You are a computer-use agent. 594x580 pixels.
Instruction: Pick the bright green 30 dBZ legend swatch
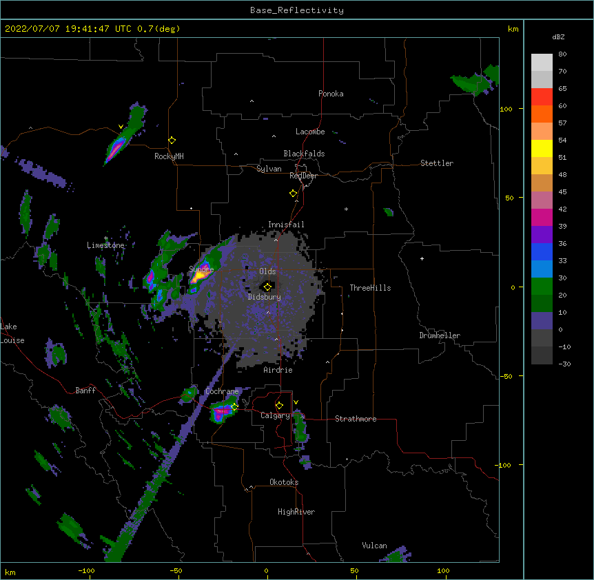(542, 287)
